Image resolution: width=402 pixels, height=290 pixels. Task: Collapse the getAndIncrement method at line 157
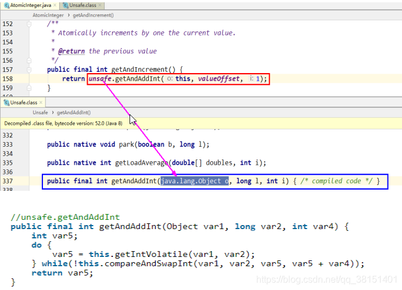tap(29, 70)
